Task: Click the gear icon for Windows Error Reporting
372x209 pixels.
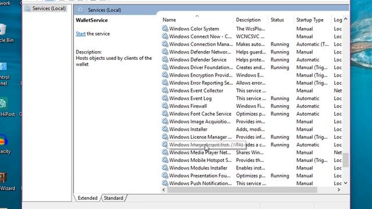Action: click(165, 82)
